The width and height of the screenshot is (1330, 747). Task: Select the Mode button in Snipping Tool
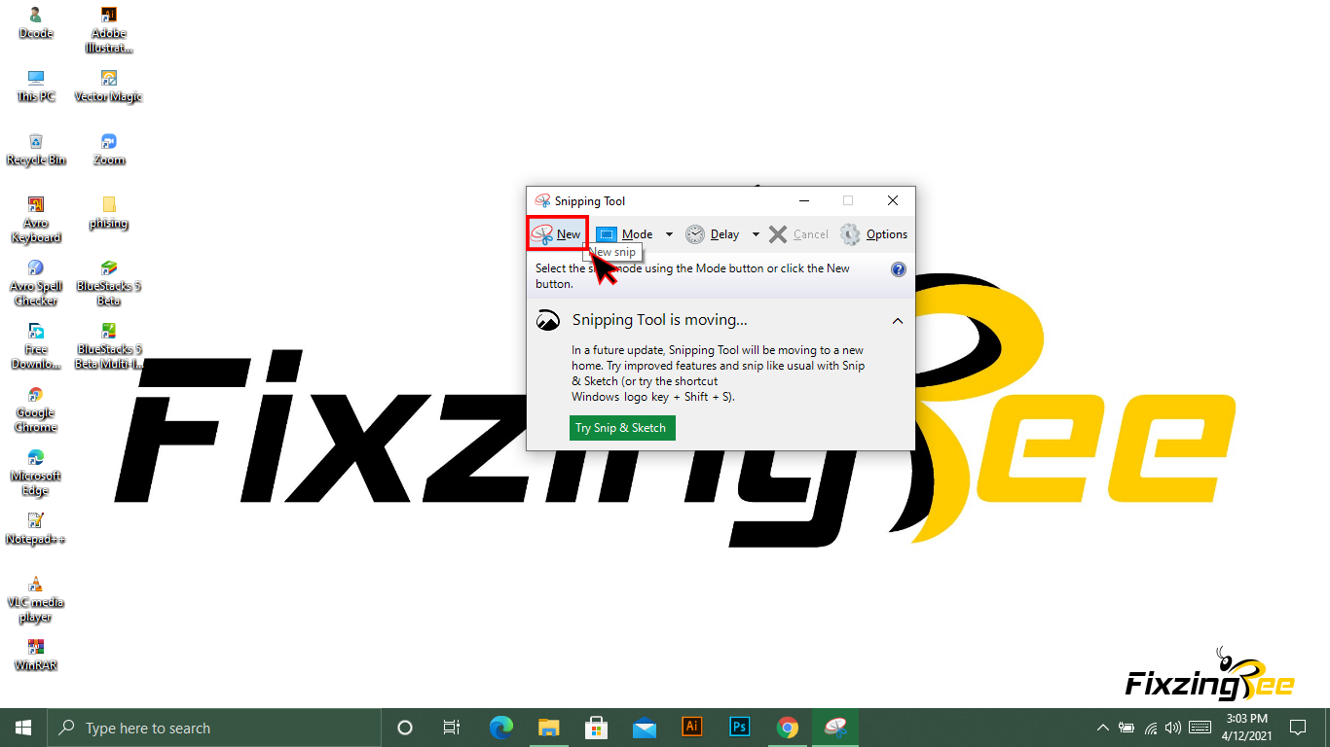pyautogui.click(x=625, y=234)
